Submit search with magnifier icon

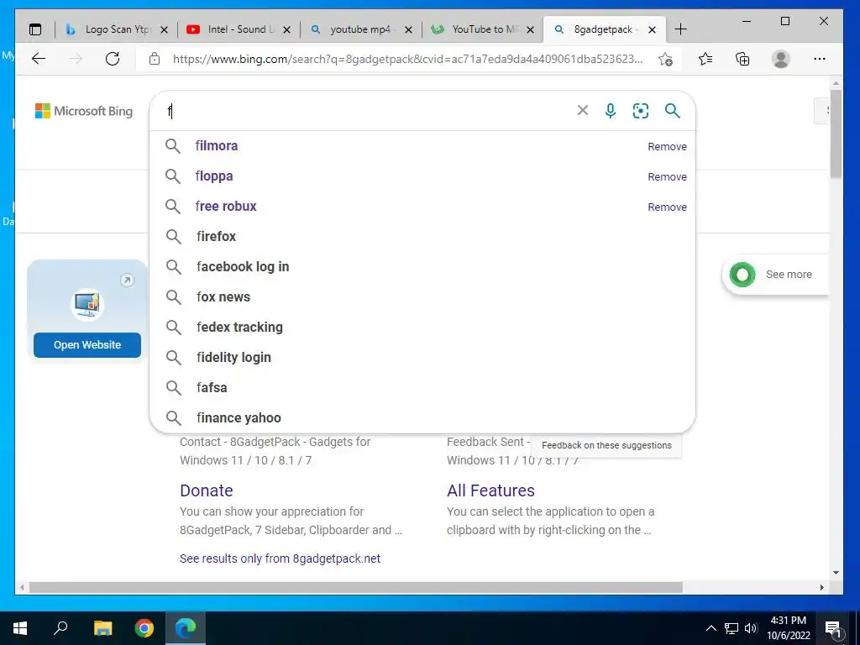(x=673, y=111)
